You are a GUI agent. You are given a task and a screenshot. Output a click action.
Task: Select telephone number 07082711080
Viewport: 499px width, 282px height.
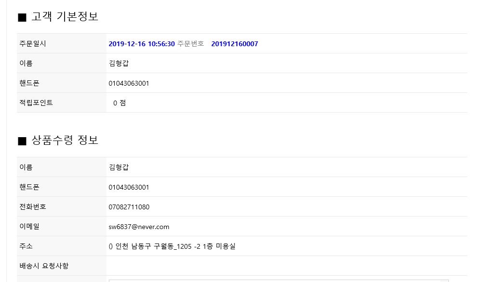coord(129,207)
